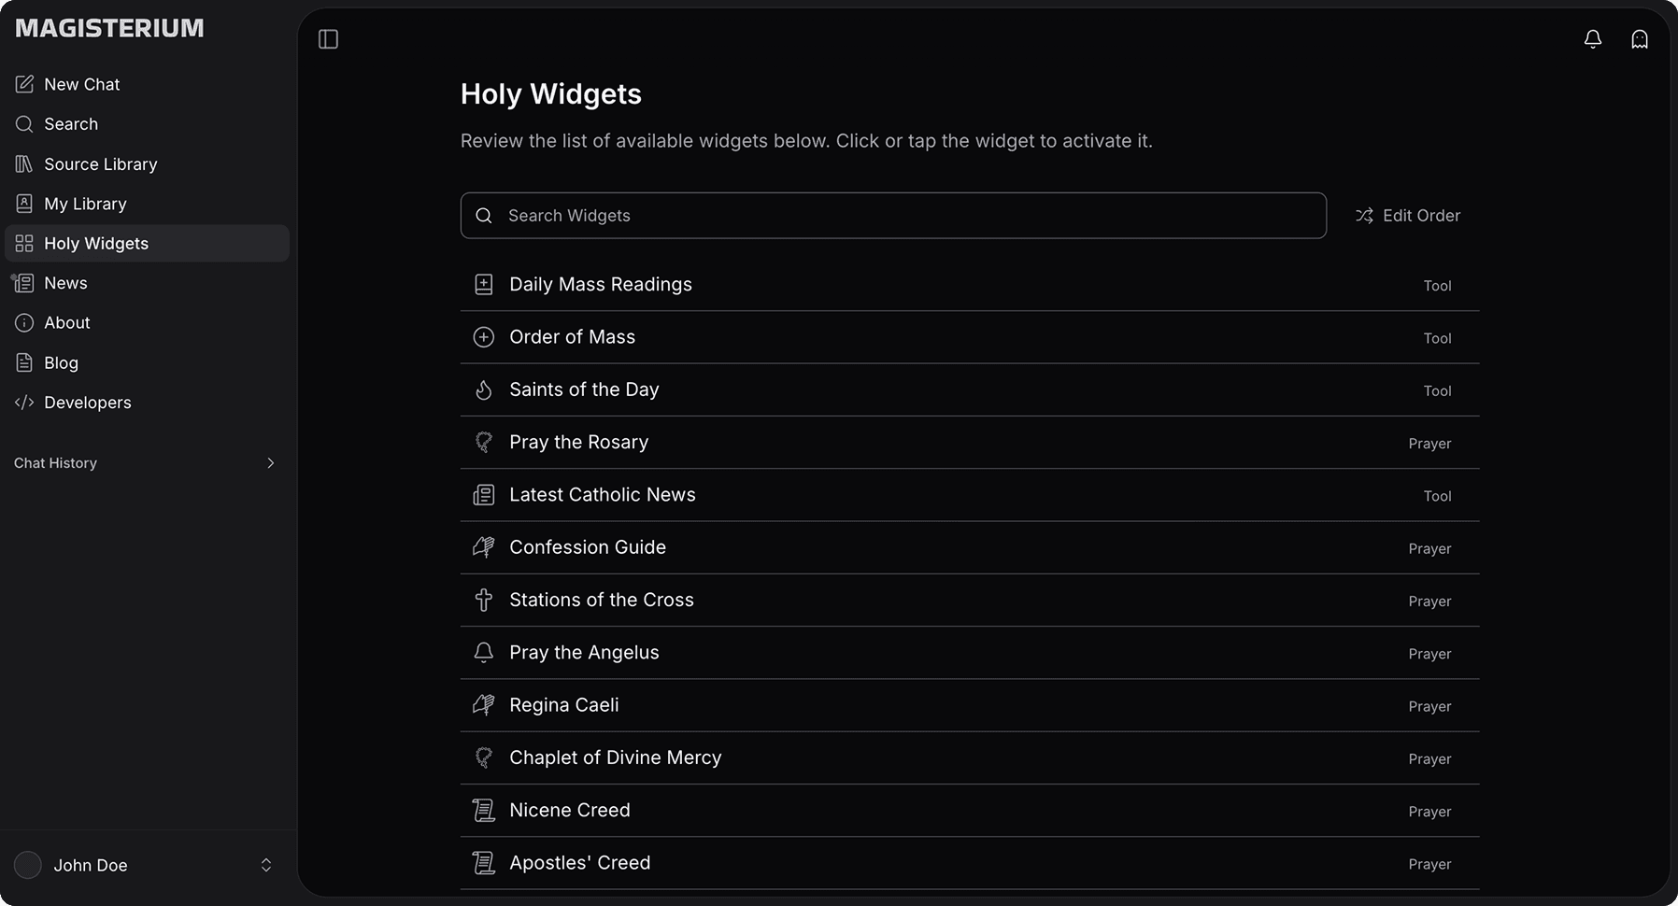Click the Edit Order button
Viewport: 1678px width, 906px height.
pyautogui.click(x=1408, y=216)
